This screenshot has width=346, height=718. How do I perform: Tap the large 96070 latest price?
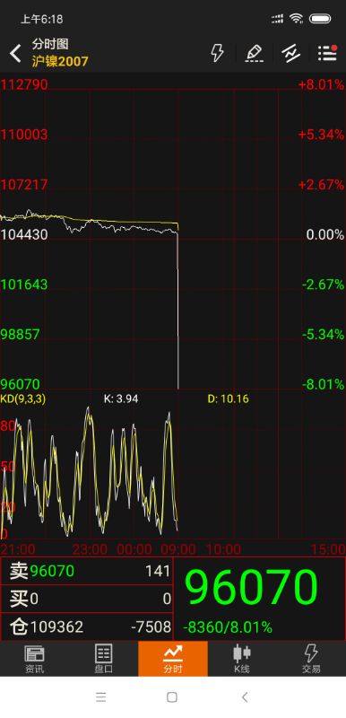[251, 588]
